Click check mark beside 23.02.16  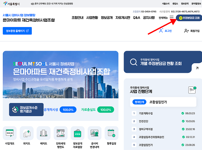click(x=183, y=129)
